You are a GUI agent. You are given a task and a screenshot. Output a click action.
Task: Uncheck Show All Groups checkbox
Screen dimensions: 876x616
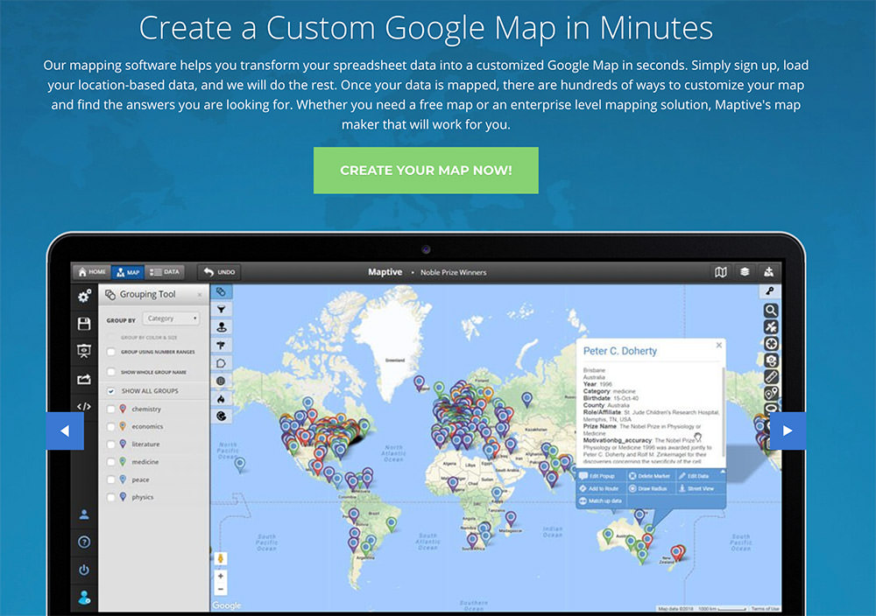(111, 391)
